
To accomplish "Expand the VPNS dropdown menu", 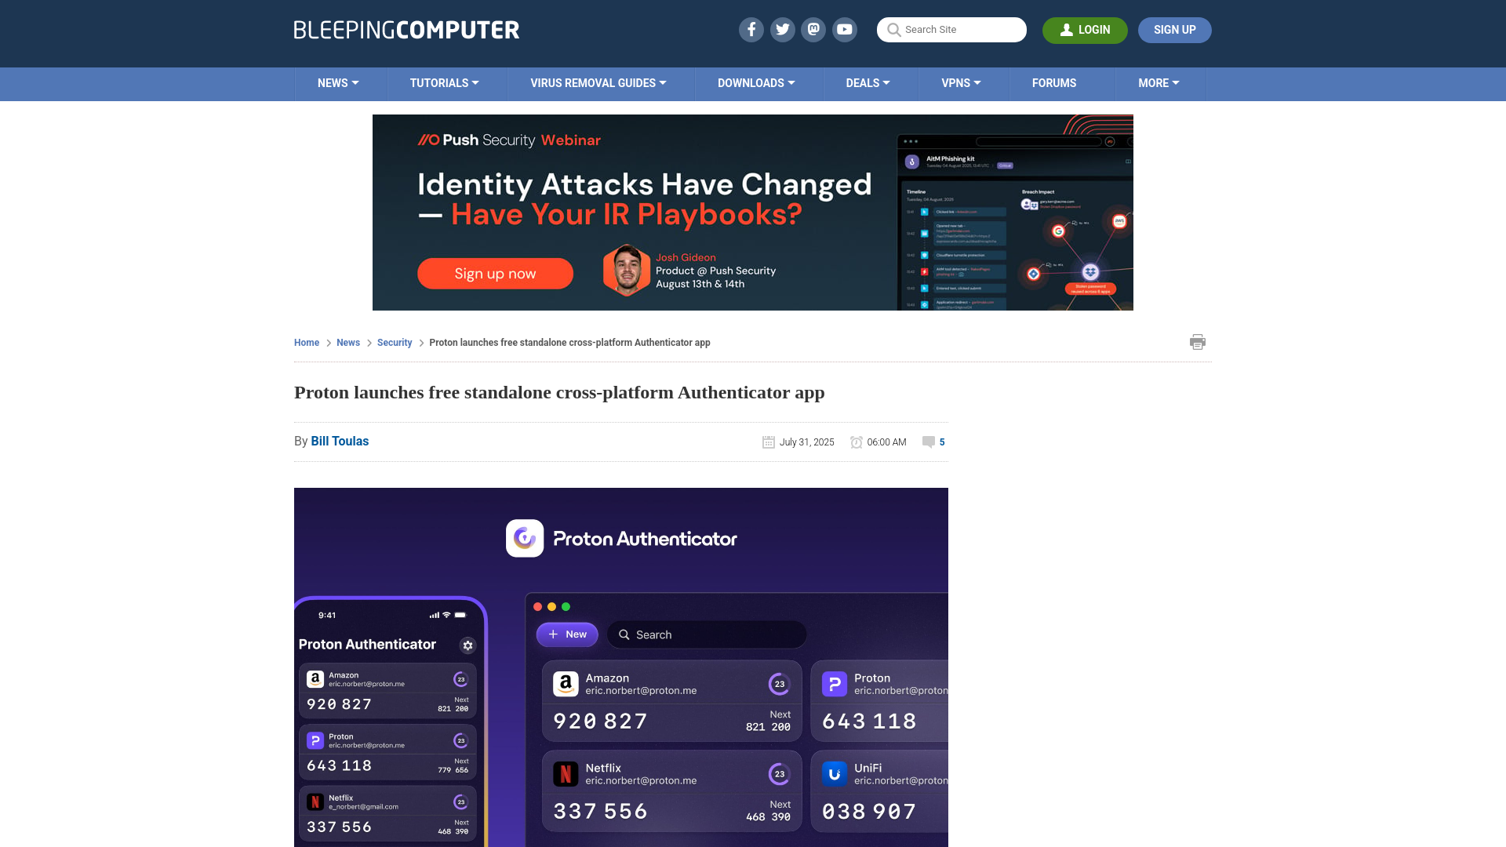I will click(x=961, y=83).
